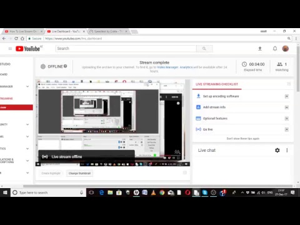Select the Live Dashboard browser tab
Screen dimensions: 300x225
66,31
